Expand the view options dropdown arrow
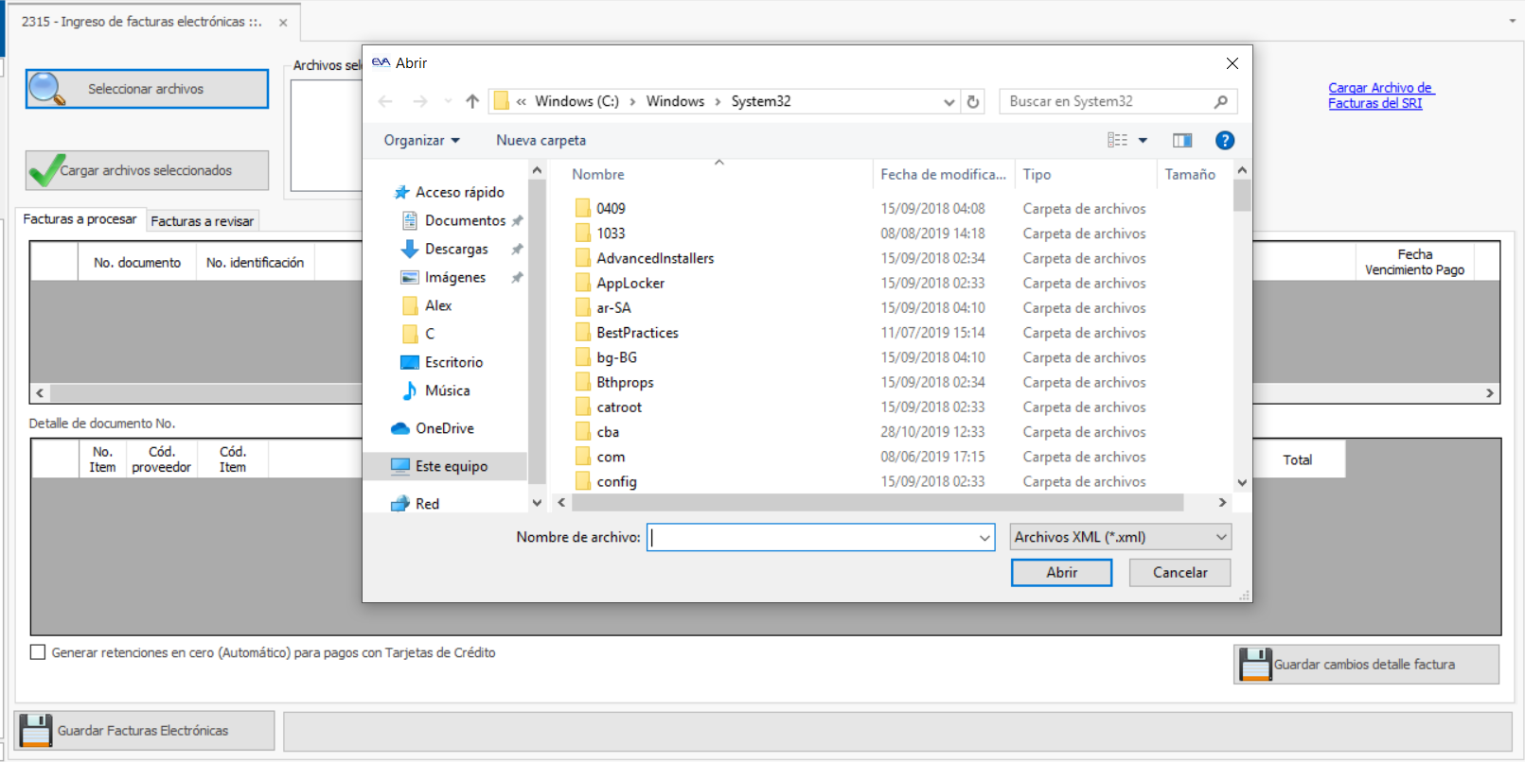Screen dimensions: 1525x762 tap(1143, 140)
